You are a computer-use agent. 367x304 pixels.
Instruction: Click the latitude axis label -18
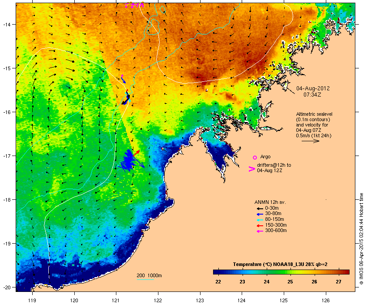pos(6,200)
